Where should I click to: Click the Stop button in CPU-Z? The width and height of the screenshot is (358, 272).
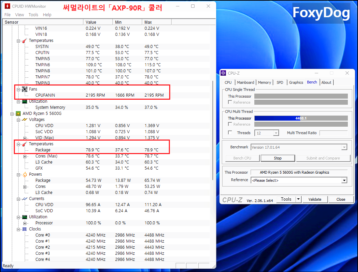click(278, 158)
